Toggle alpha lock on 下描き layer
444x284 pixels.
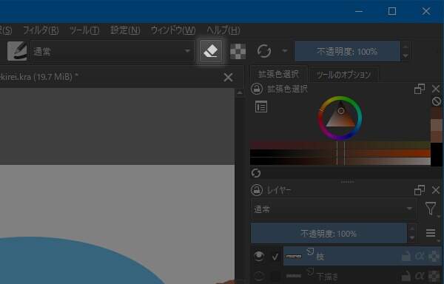pyautogui.click(x=434, y=277)
